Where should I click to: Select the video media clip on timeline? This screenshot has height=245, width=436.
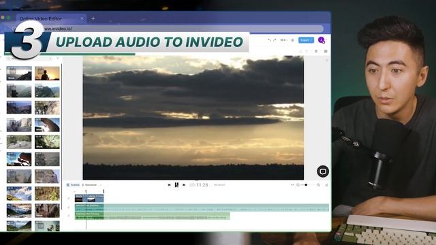pos(89,198)
